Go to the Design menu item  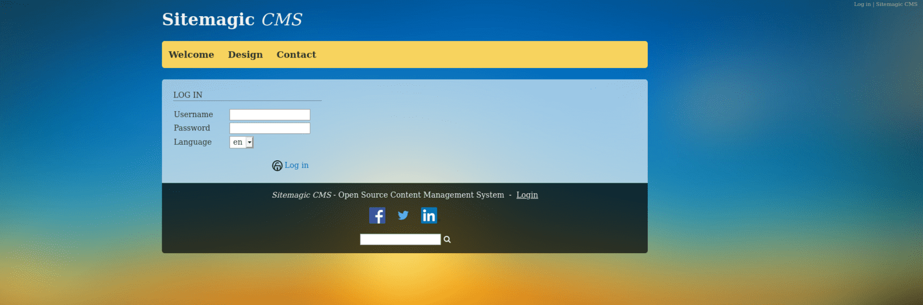[x=245, y=55]
